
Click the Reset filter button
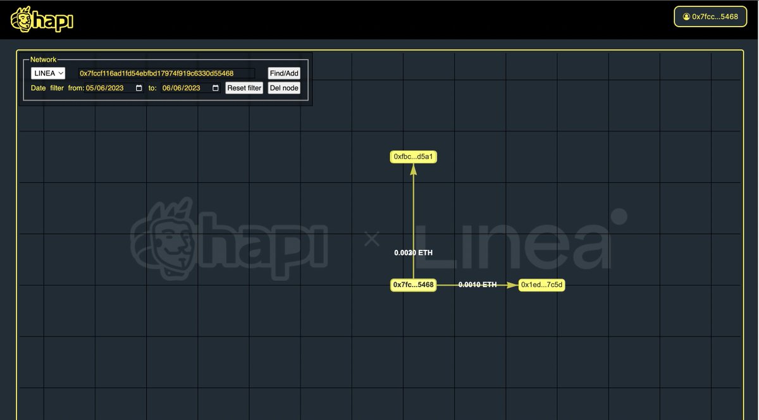pyautogui.click(x=244, y=88)
